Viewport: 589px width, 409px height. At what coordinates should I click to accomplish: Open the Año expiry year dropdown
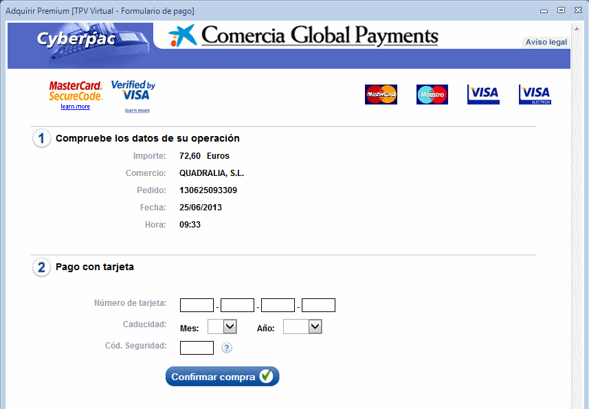(x=302, y=327)
